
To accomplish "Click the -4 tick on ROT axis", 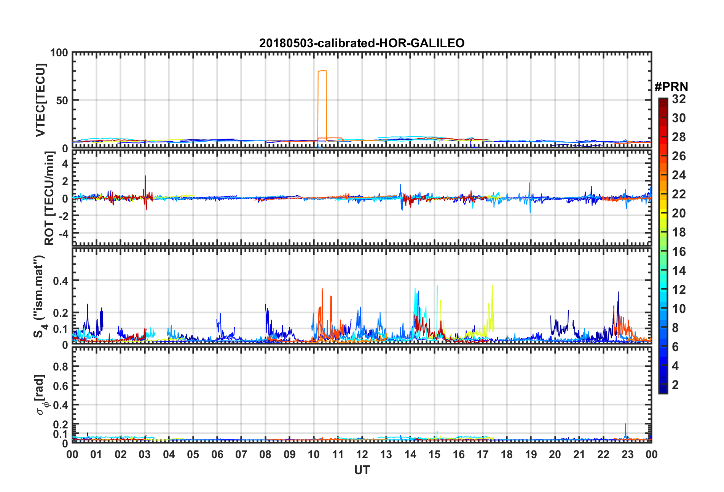I will click(63, 233).
